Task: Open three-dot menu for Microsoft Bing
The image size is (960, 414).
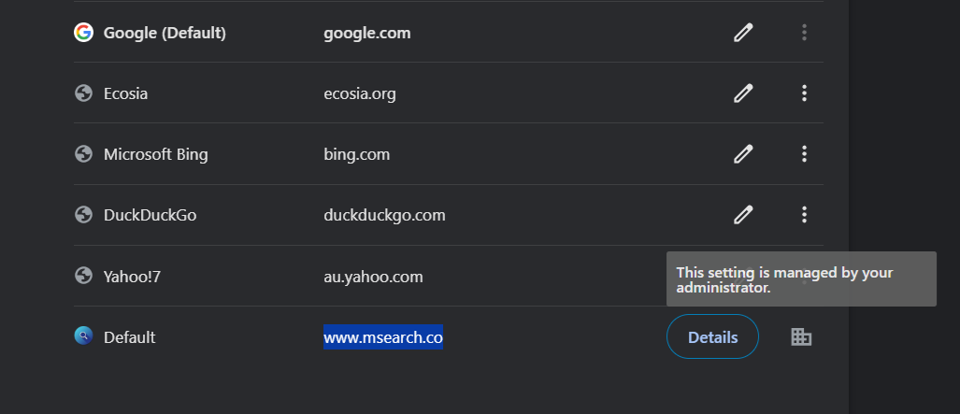Action: click(x=804, y=154)
